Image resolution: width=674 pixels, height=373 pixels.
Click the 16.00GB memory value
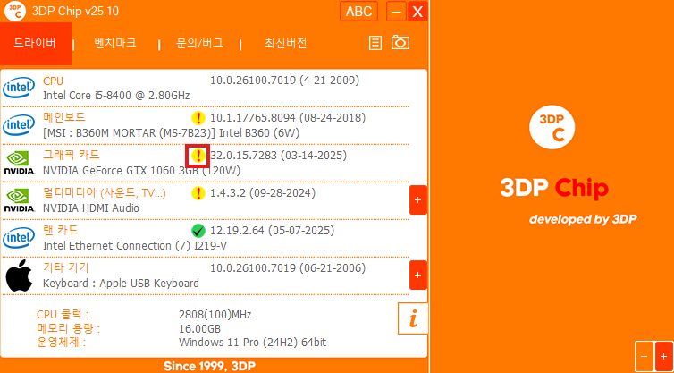click(200, 329)
